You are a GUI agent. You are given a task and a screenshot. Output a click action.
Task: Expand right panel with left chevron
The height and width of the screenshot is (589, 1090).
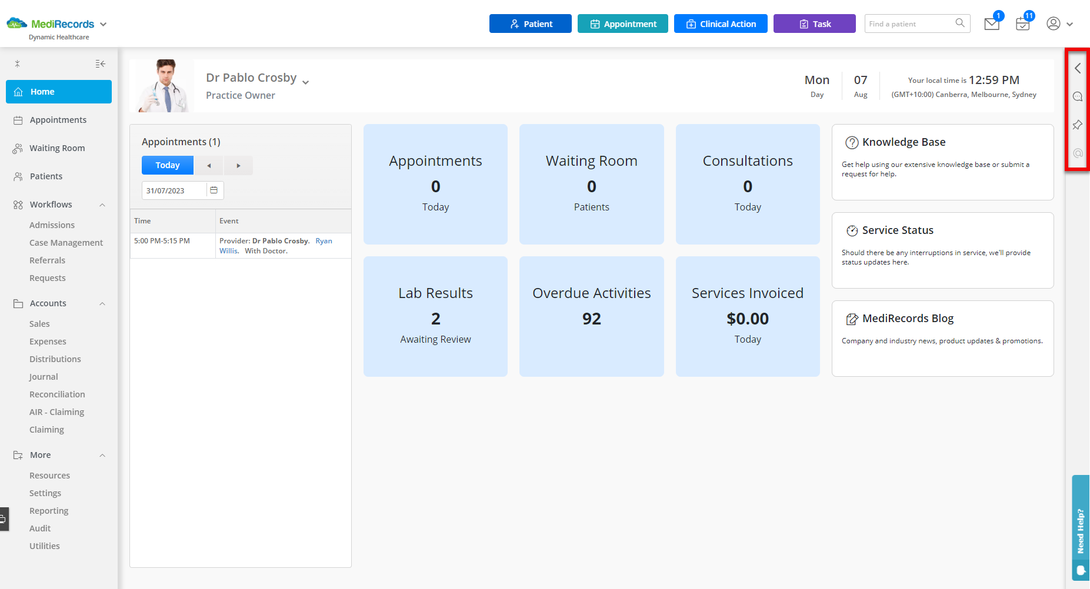point(1078,68)
